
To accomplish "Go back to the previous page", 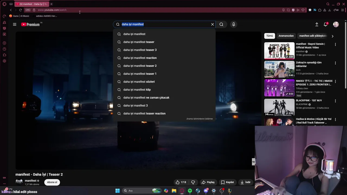I will [x=11, y=10].
